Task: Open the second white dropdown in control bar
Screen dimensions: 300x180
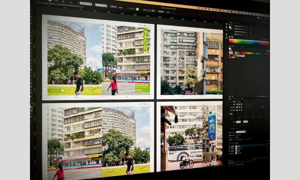Action: click(101, 5)
